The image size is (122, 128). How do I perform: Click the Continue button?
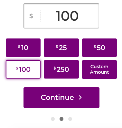[61, 98]
